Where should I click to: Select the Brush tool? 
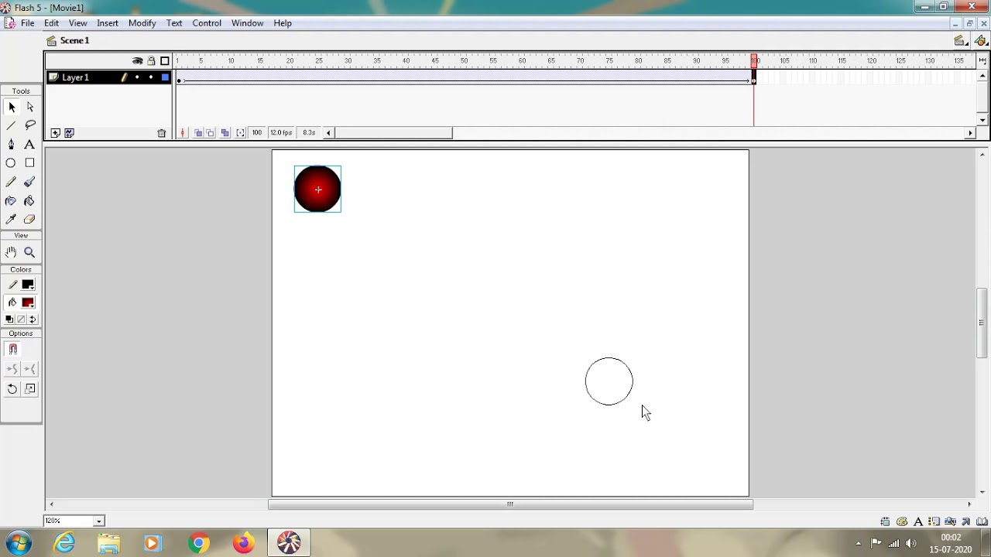tap(29, 182)
